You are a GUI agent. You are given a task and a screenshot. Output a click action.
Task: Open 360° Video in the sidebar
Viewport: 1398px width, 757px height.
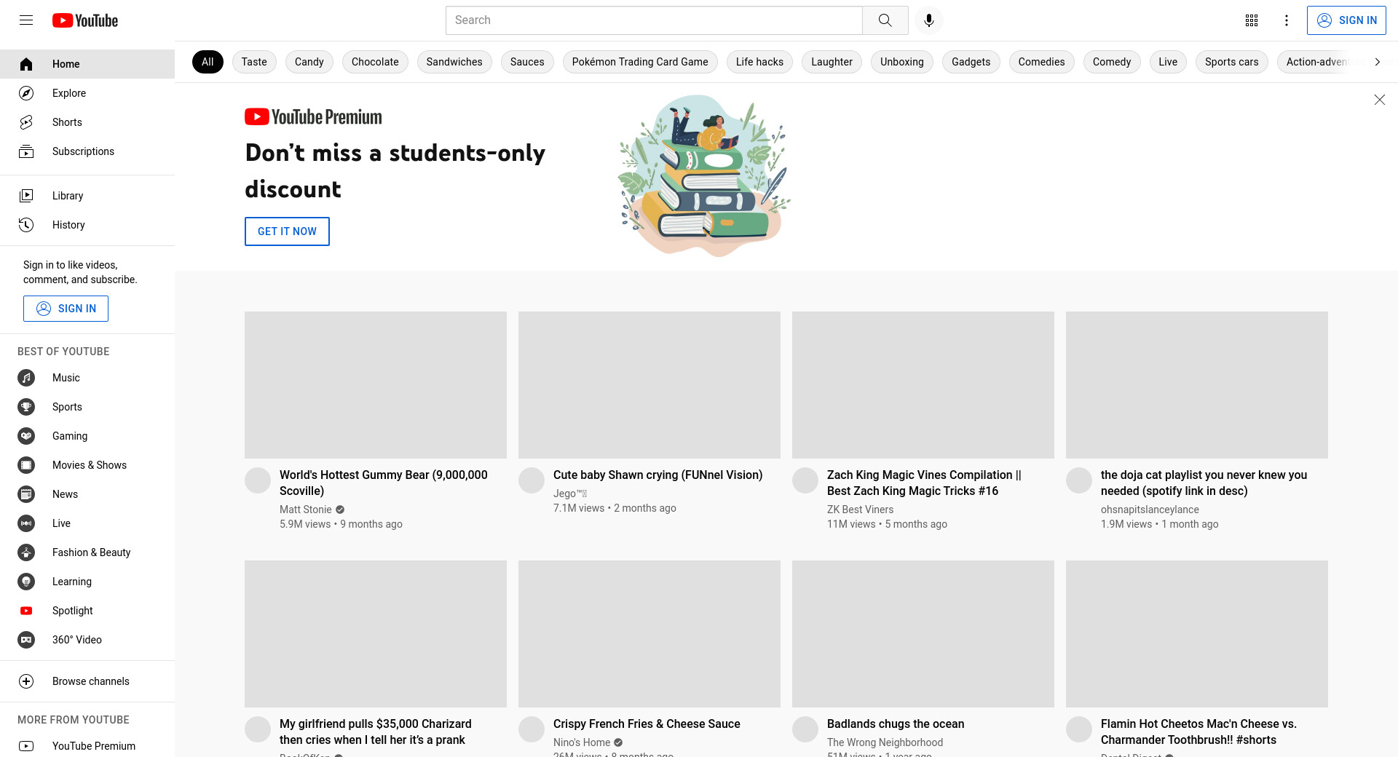(x=87, y=640)
